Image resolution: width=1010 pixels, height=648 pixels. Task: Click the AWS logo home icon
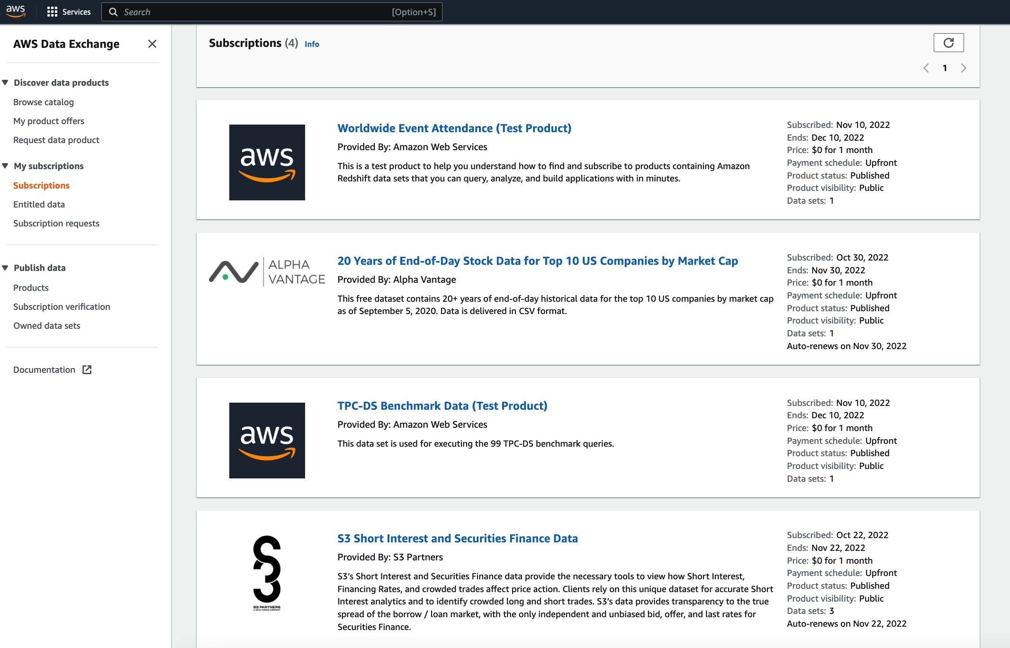point(16,11)
